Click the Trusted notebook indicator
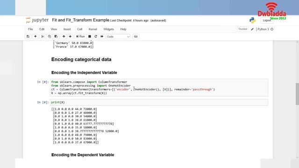The image size is (299, 168). pyautogui.click(x=242, y=29)
